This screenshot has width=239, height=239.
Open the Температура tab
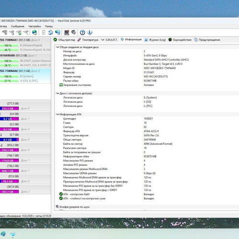[88, 40]
